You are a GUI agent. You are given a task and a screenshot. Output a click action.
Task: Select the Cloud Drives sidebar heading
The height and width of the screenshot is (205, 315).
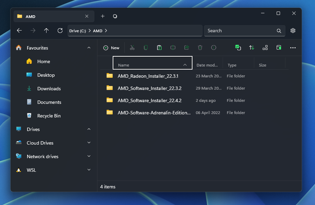coord(40,143)
